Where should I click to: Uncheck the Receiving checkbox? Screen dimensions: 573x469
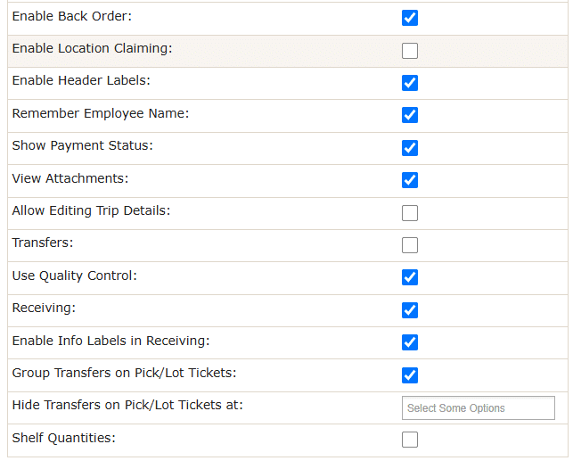410,310
